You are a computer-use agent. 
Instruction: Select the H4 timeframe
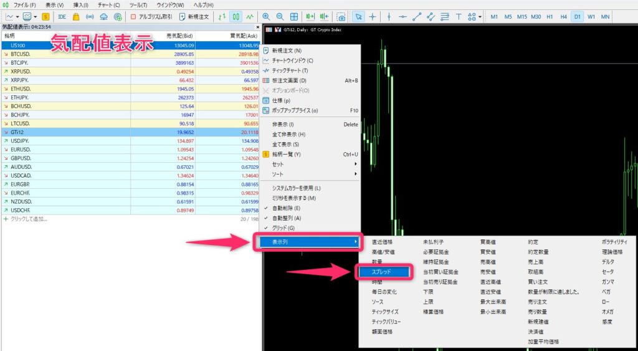[x=563, y=16]
